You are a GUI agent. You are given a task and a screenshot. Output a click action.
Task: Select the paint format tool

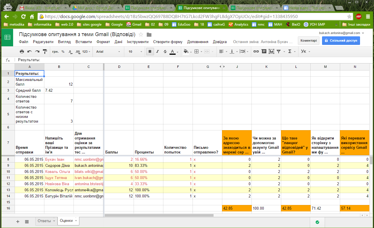click(45, 52)
